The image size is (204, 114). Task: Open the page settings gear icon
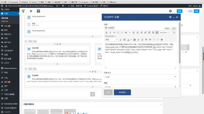click(x=170, y=11)
